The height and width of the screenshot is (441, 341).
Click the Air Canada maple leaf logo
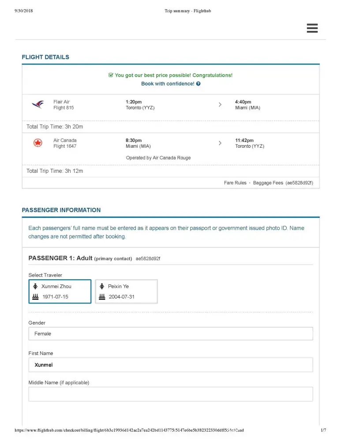(38, 143)
